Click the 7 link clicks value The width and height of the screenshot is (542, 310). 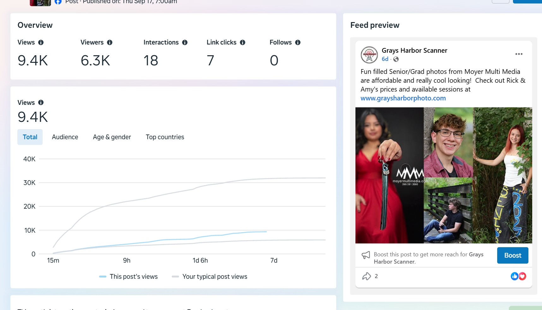[211, 60]
